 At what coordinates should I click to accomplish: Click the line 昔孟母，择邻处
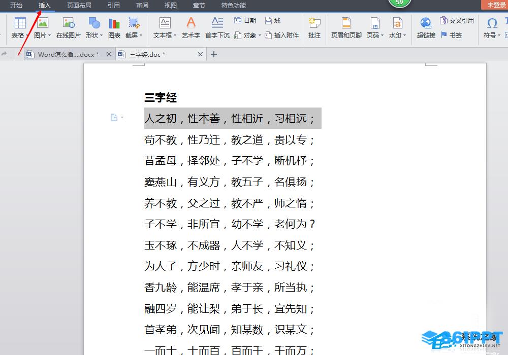(x=230, y=160)
